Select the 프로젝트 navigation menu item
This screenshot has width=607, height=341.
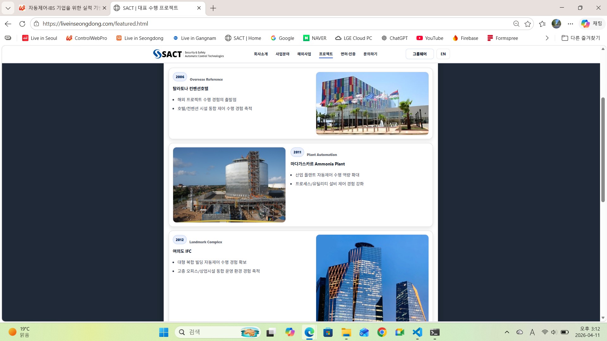click(326, 54)
